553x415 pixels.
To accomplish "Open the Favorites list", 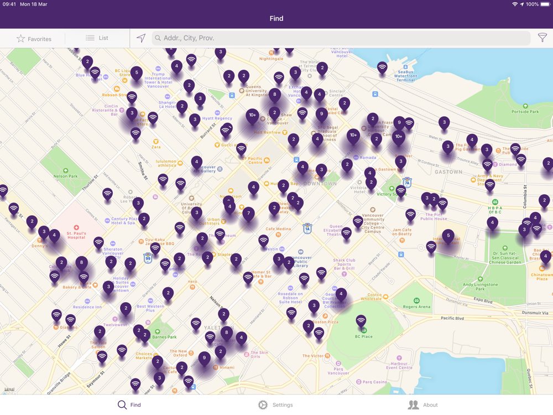I will point(34,39).
